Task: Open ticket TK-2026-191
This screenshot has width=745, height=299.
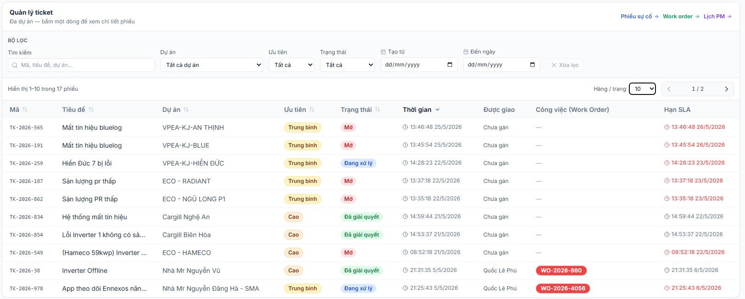Action: click(x=26, y=145)
